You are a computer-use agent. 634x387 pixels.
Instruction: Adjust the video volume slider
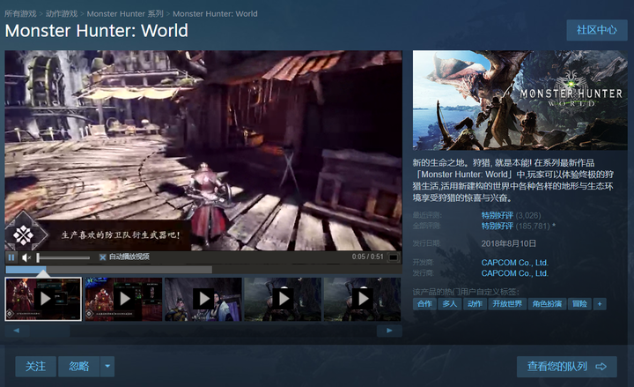pos(63,257)
